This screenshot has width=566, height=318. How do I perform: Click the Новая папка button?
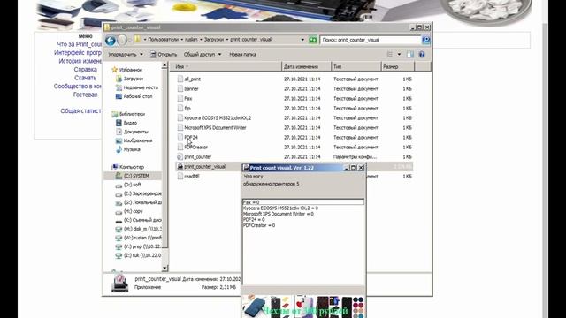242,55
